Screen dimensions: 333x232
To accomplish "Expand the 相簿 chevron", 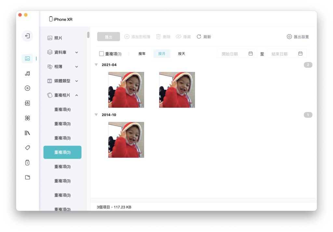I will pos(77,67).
